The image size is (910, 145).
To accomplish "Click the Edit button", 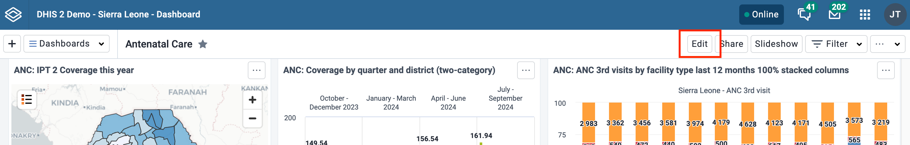I will pyautogui.click(x=700, y=44).
